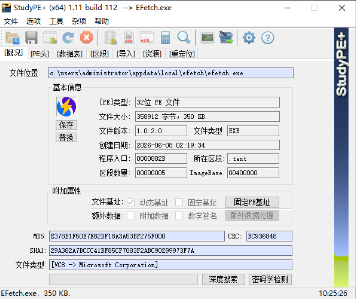This screenshot has width=356, height=299.
Task: Click the document ASM toolbar icon
Action: coord(129,38)
